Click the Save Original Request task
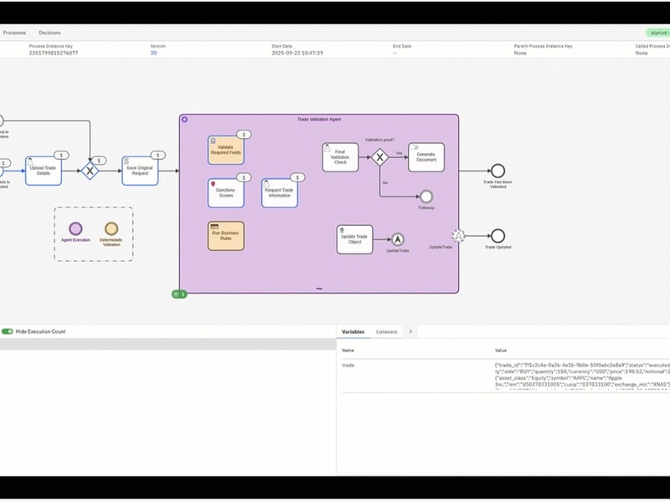Image resolution: width=670 pixels, height=502 pixels. (140, 170)
